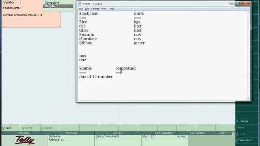
Task: Open the Notepad Format menu
Action: click(x=95, y=9)
